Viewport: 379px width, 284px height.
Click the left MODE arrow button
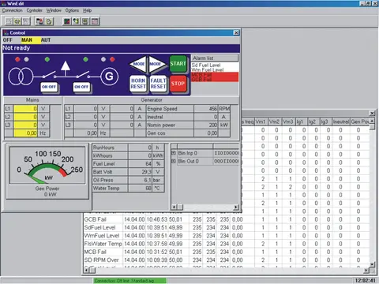138,64
